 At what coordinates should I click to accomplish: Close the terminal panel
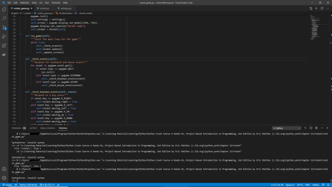coord(327,128)
